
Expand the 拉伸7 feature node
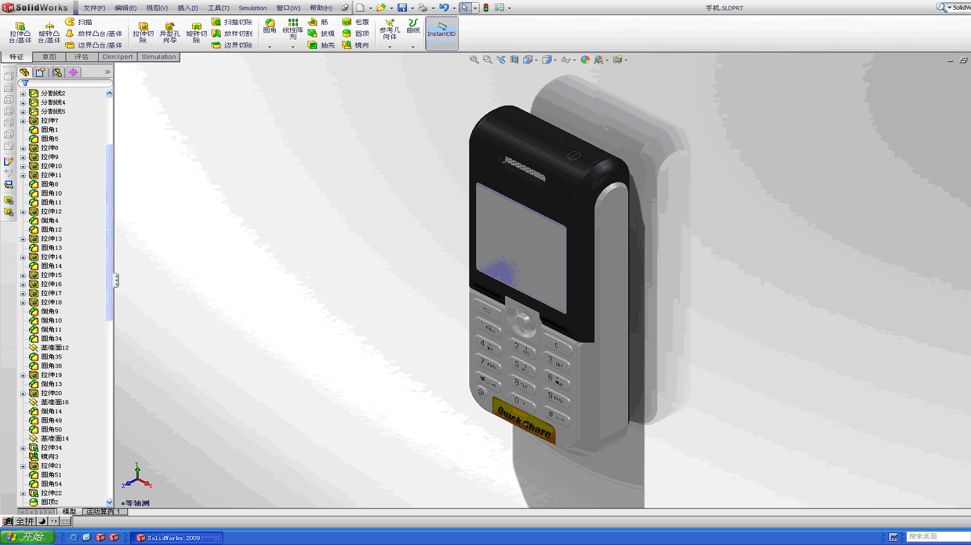(x=23, y=121)
